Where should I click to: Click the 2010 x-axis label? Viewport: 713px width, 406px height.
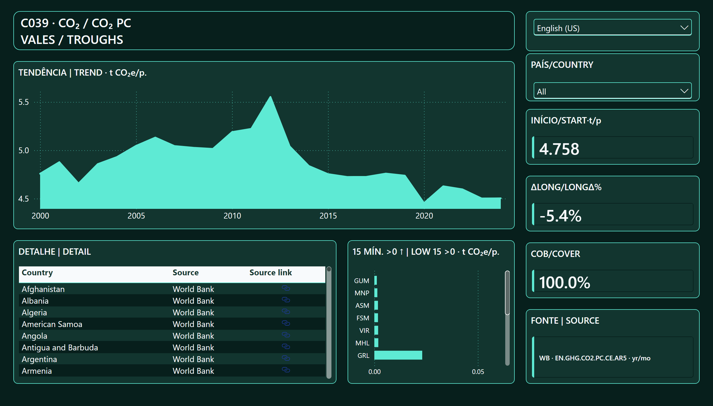click(232, 216)
